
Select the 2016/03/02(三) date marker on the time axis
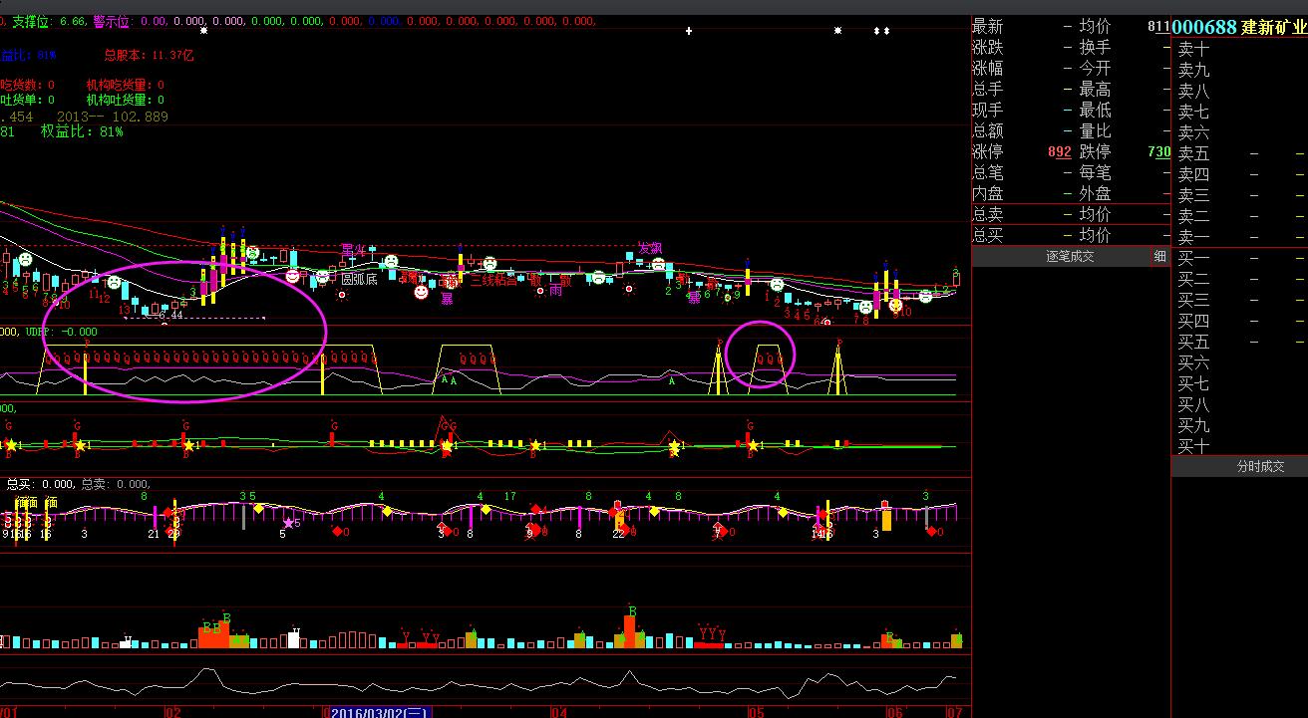[379, 712]
